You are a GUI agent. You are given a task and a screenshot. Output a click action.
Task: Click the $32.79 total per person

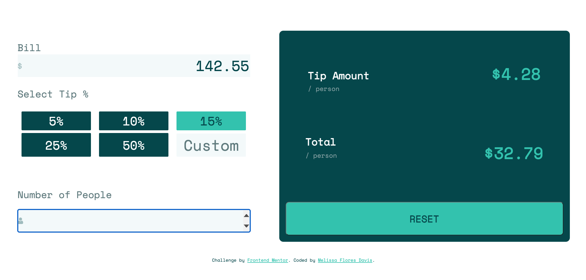point(514,153)
